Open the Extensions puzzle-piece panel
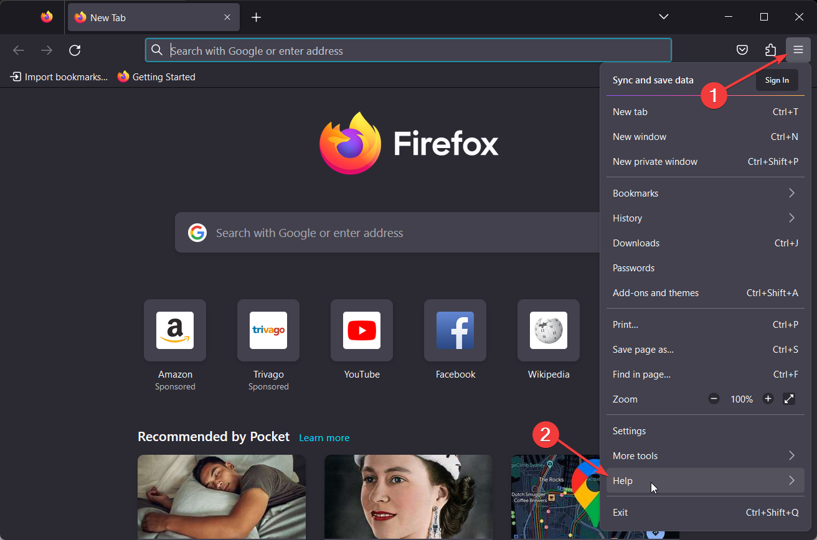Viewport: 817px width, 540px height. pos(770,50)
